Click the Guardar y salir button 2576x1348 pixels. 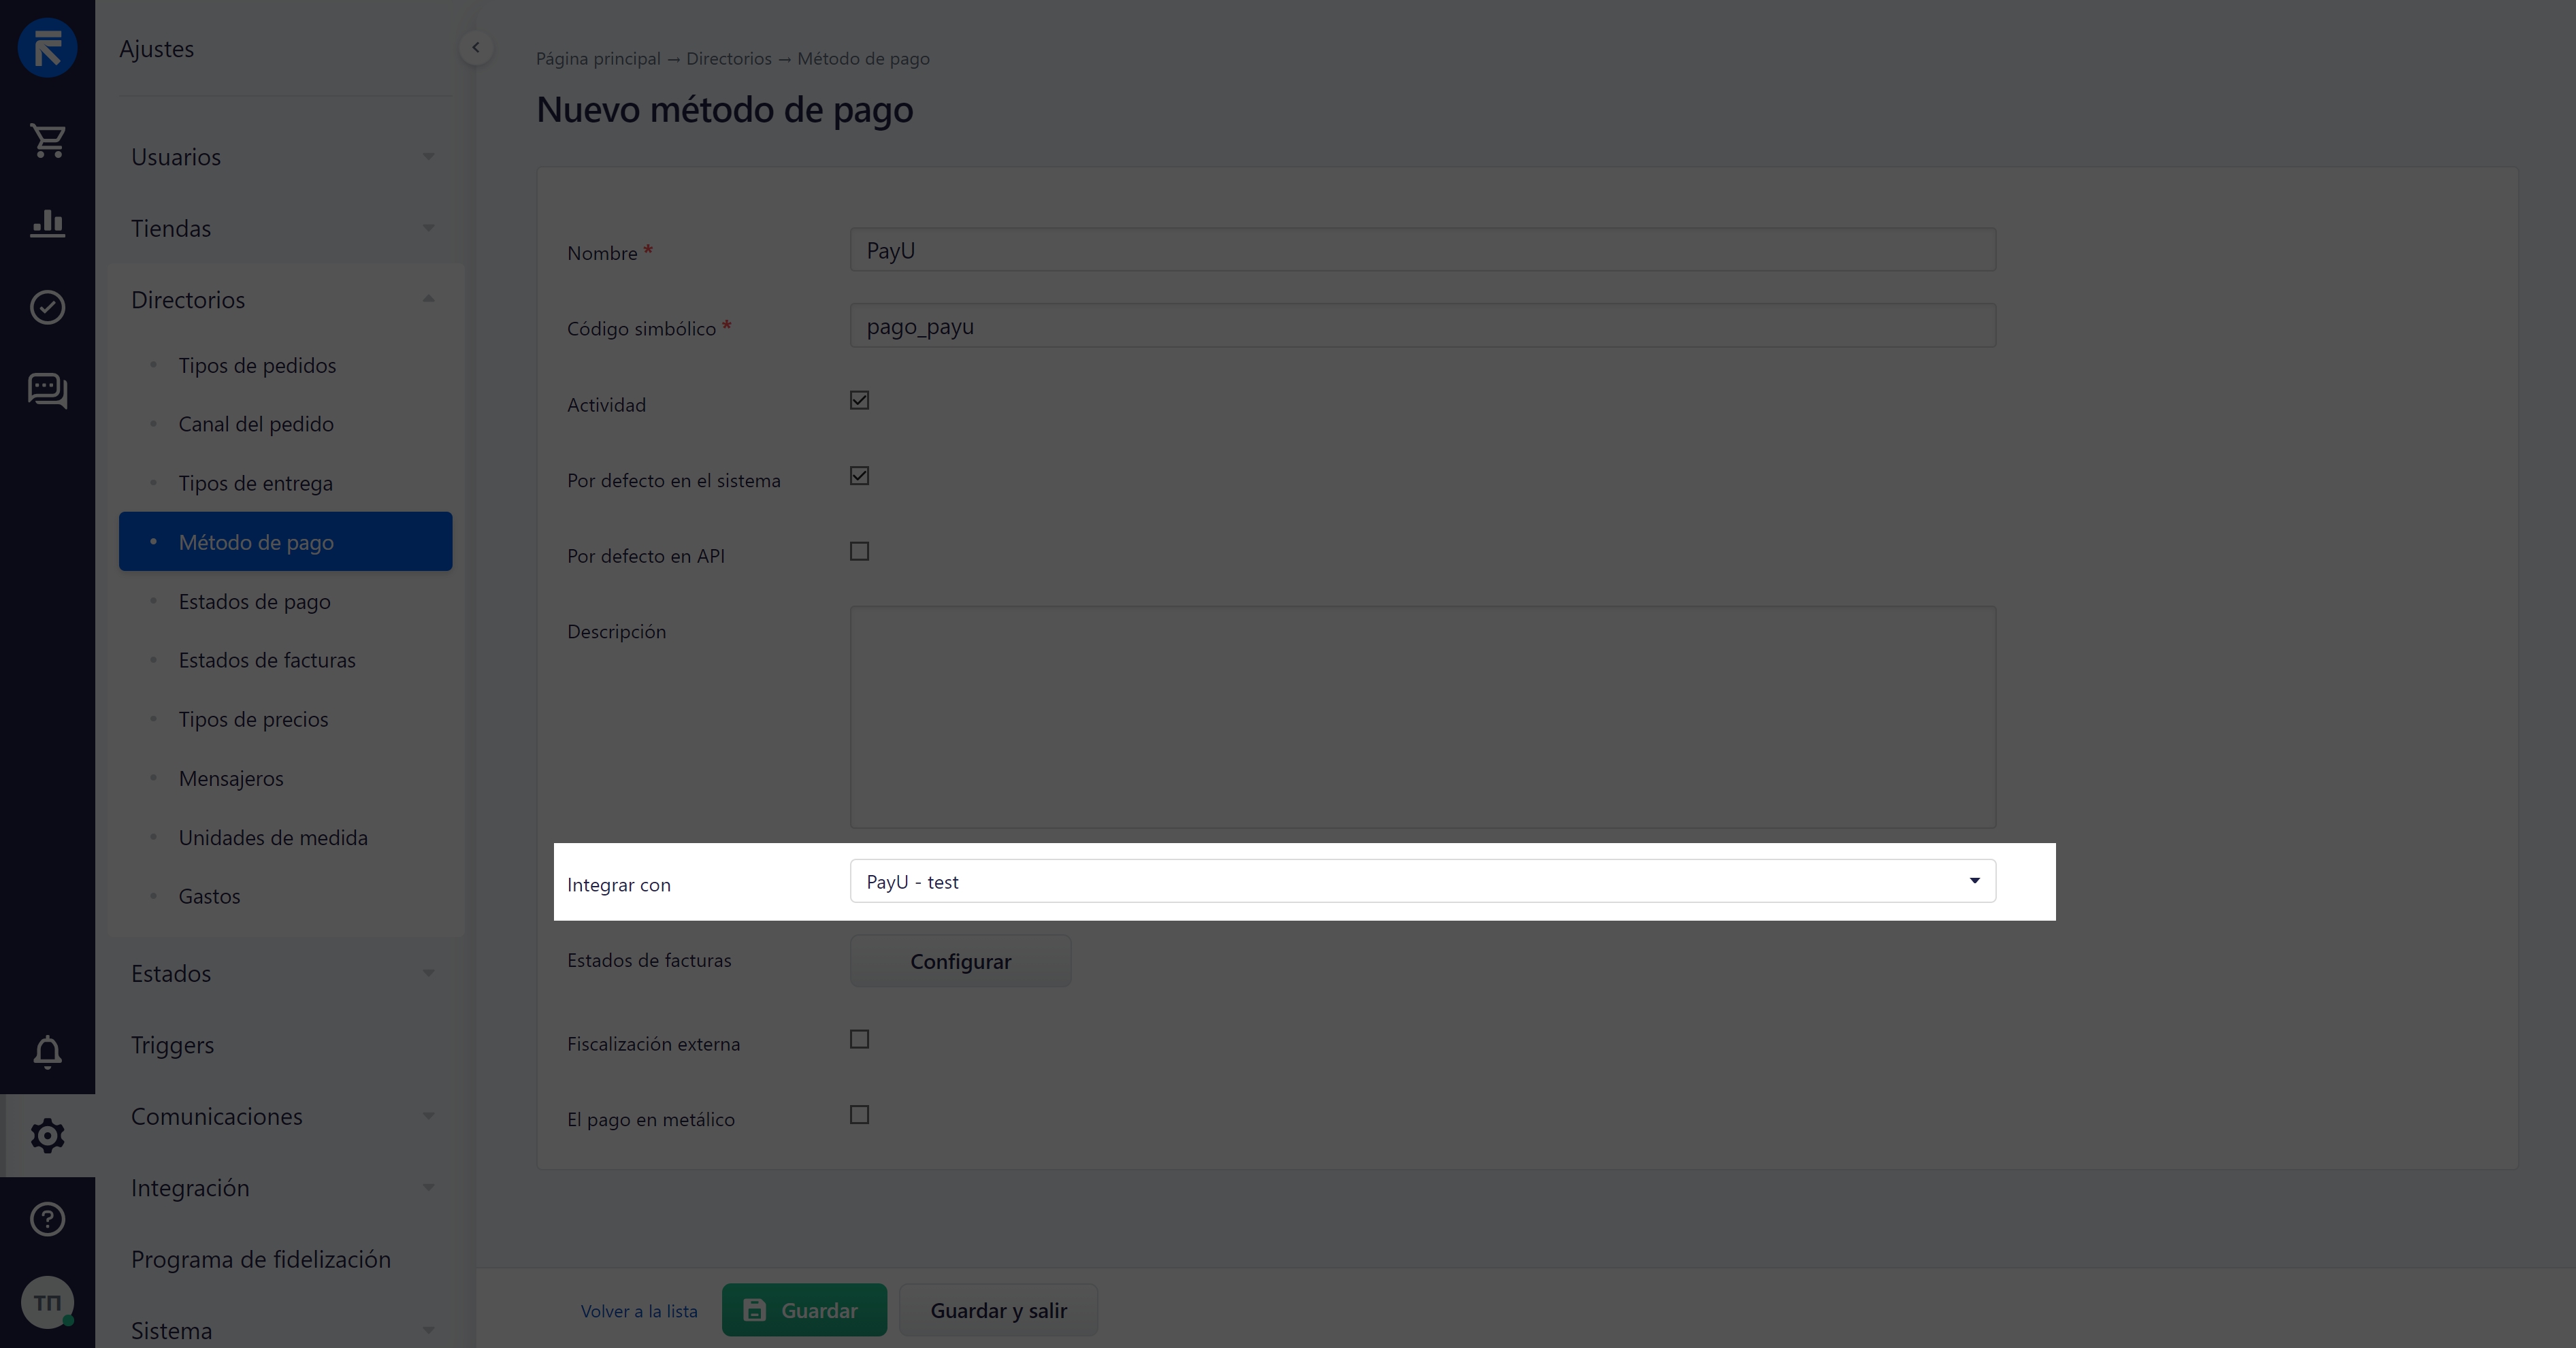(998, 1310)
